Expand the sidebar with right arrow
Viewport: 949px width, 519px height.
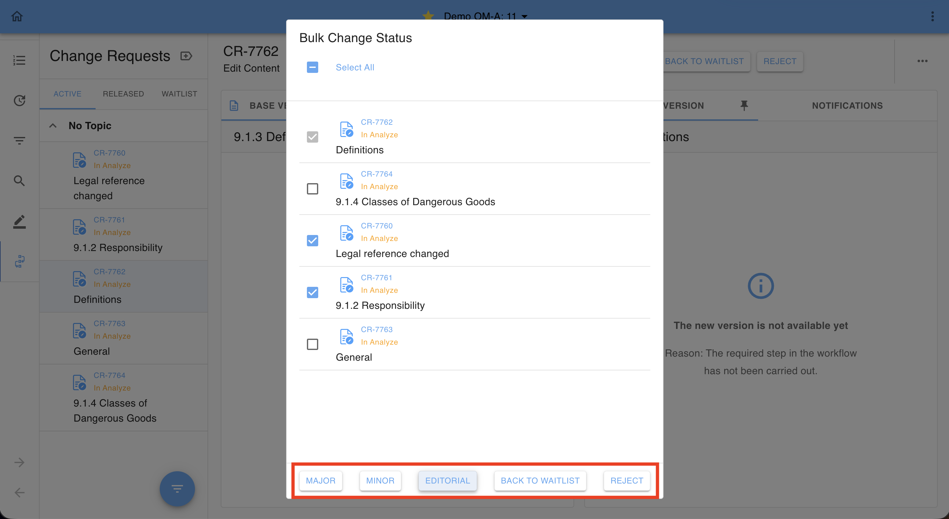(x=19, y=462)
